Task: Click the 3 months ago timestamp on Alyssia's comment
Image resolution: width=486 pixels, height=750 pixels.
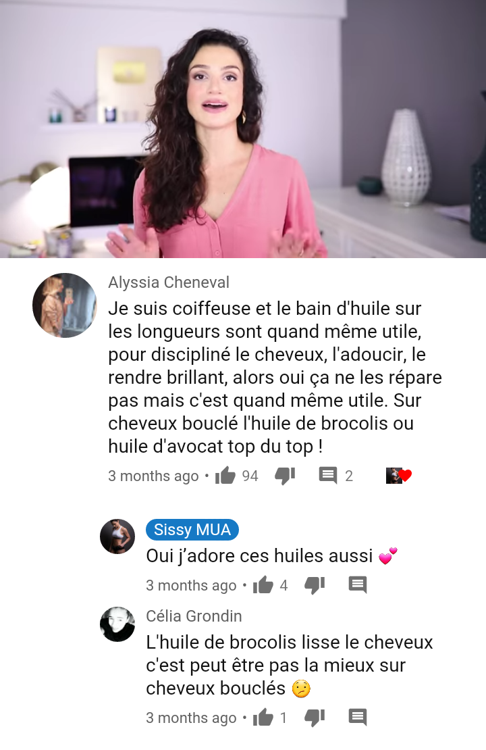Action: pyautogui.click(x=153, y=476)
